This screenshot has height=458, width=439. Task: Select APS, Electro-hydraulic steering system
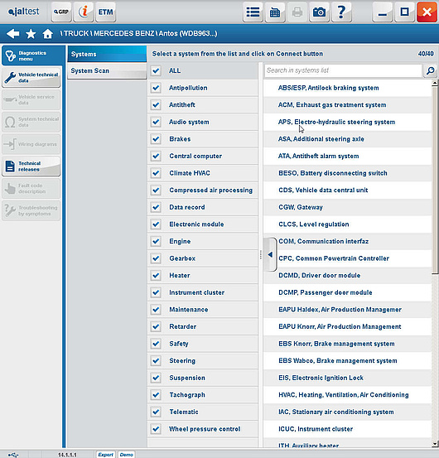348,122
